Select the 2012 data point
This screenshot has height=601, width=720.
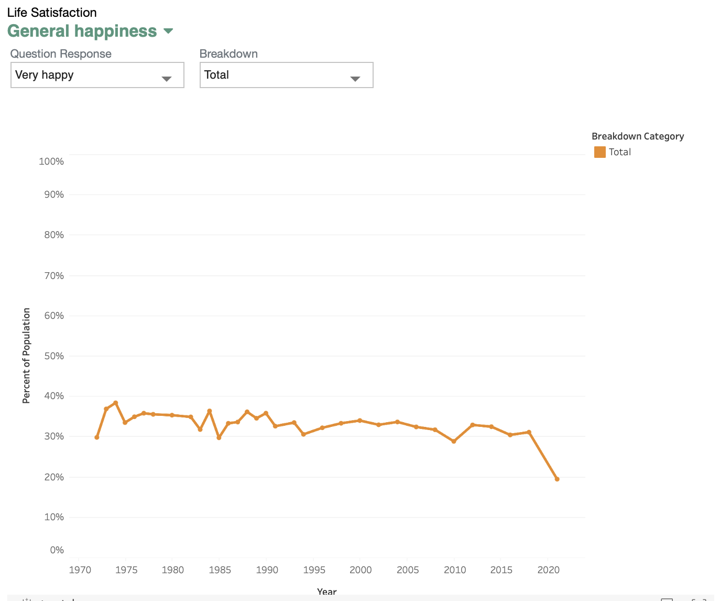[473, 425]
